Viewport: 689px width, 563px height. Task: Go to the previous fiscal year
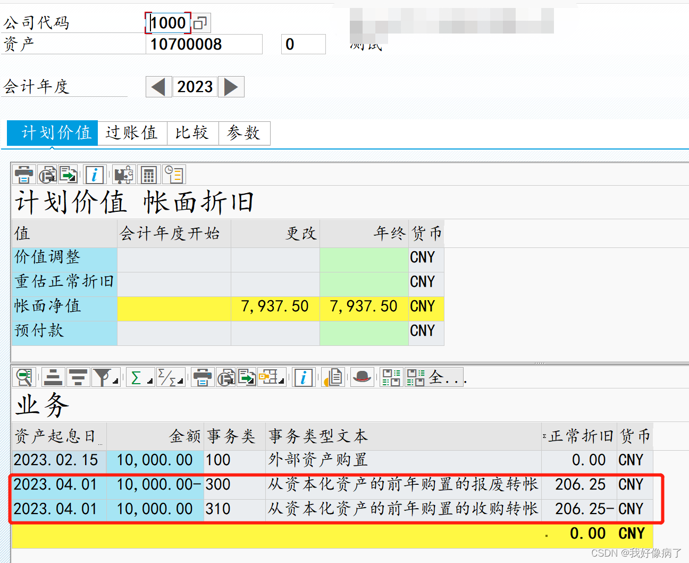(158, 87)
